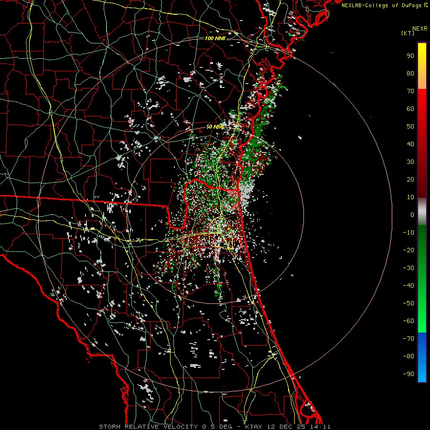
Task: Click the -20 value on the velocity scale
Action: pos(408,250)
